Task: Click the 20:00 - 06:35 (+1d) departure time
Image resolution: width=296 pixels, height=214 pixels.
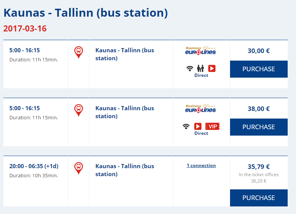Action: 34,166
